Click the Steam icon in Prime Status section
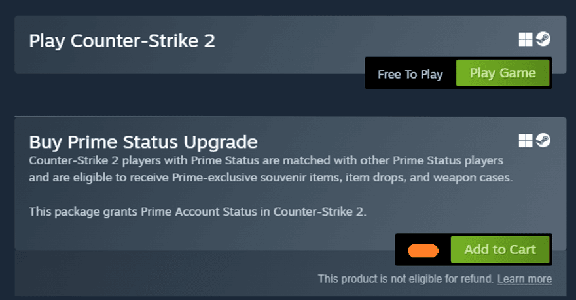 click(543, 140)
